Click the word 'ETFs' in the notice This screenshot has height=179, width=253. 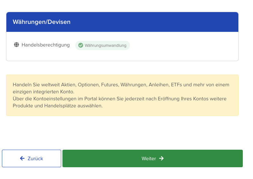176,85
